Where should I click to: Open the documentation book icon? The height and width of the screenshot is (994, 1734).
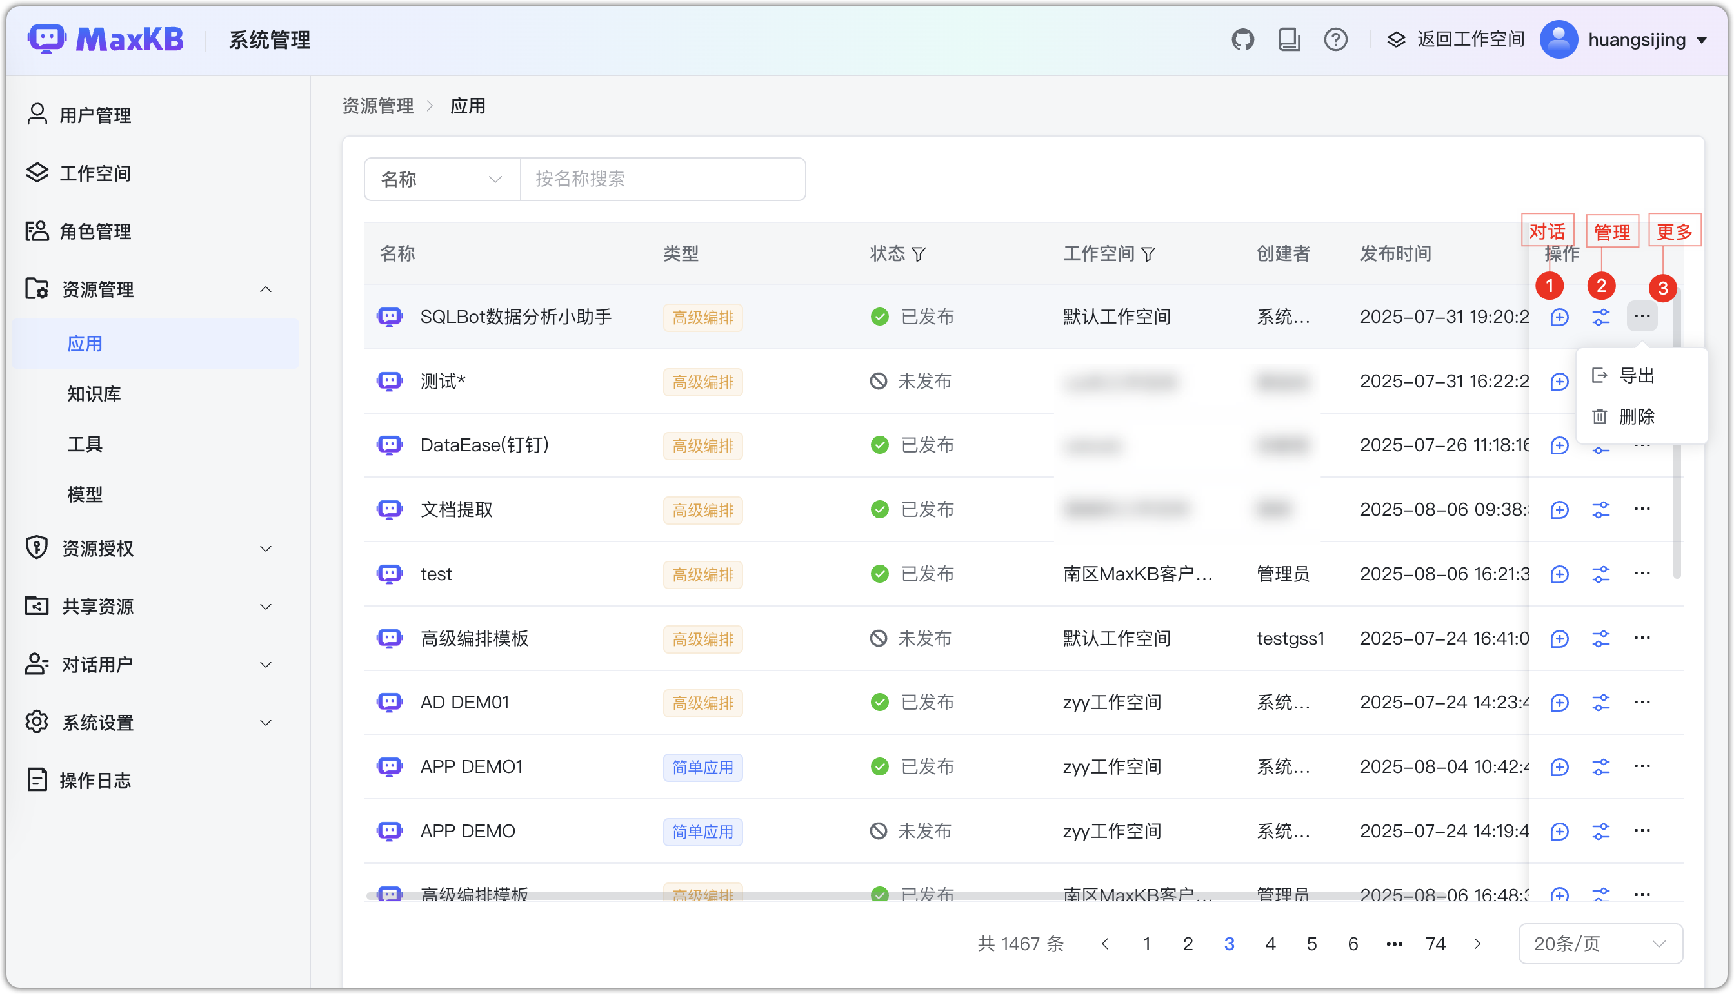click(1288, 39)
